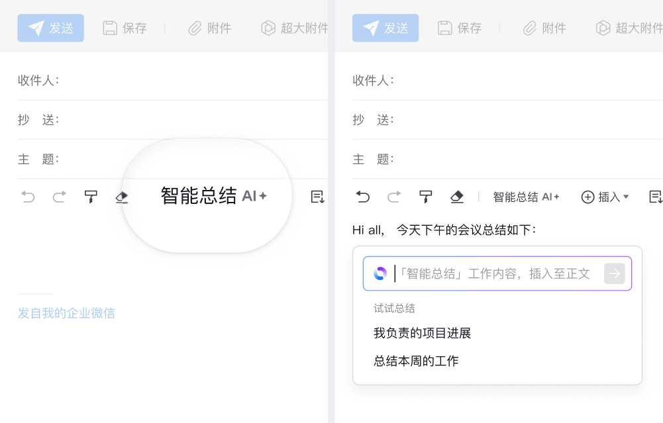
Task: Redo the edit in the left composer
Action: pos(59,197)
